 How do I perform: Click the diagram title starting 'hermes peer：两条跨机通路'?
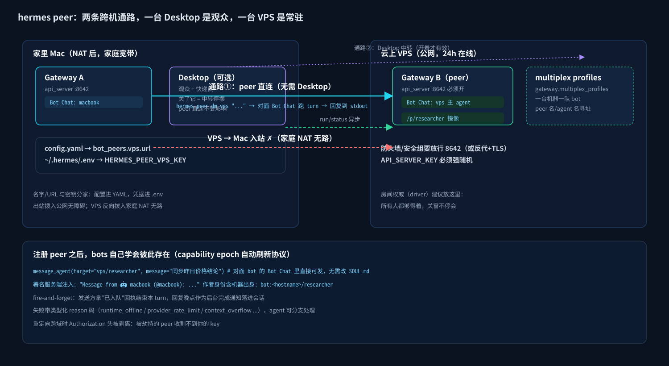pyautogui.click(x=161, y=17)
